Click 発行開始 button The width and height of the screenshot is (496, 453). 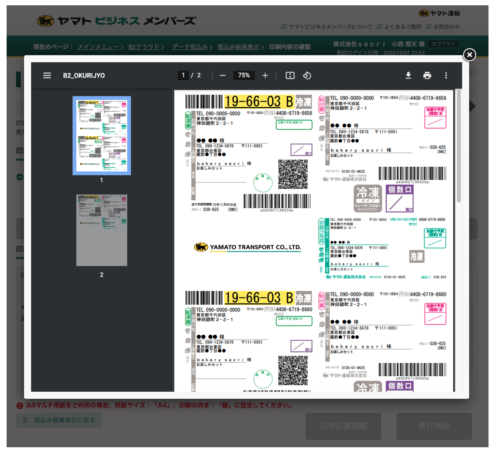point(434,426)
